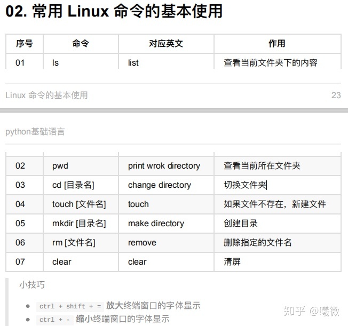
Task: Click the '小技巧' tip heading
Action: tap(32, 285)
